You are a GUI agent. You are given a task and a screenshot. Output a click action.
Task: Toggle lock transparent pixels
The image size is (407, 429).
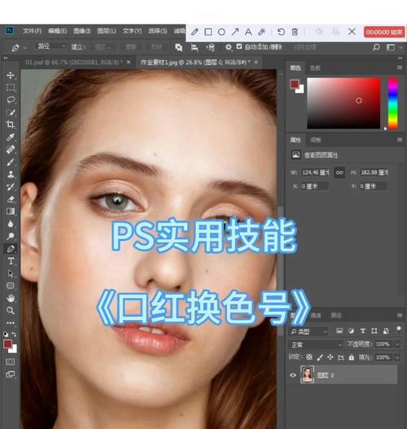309,357
